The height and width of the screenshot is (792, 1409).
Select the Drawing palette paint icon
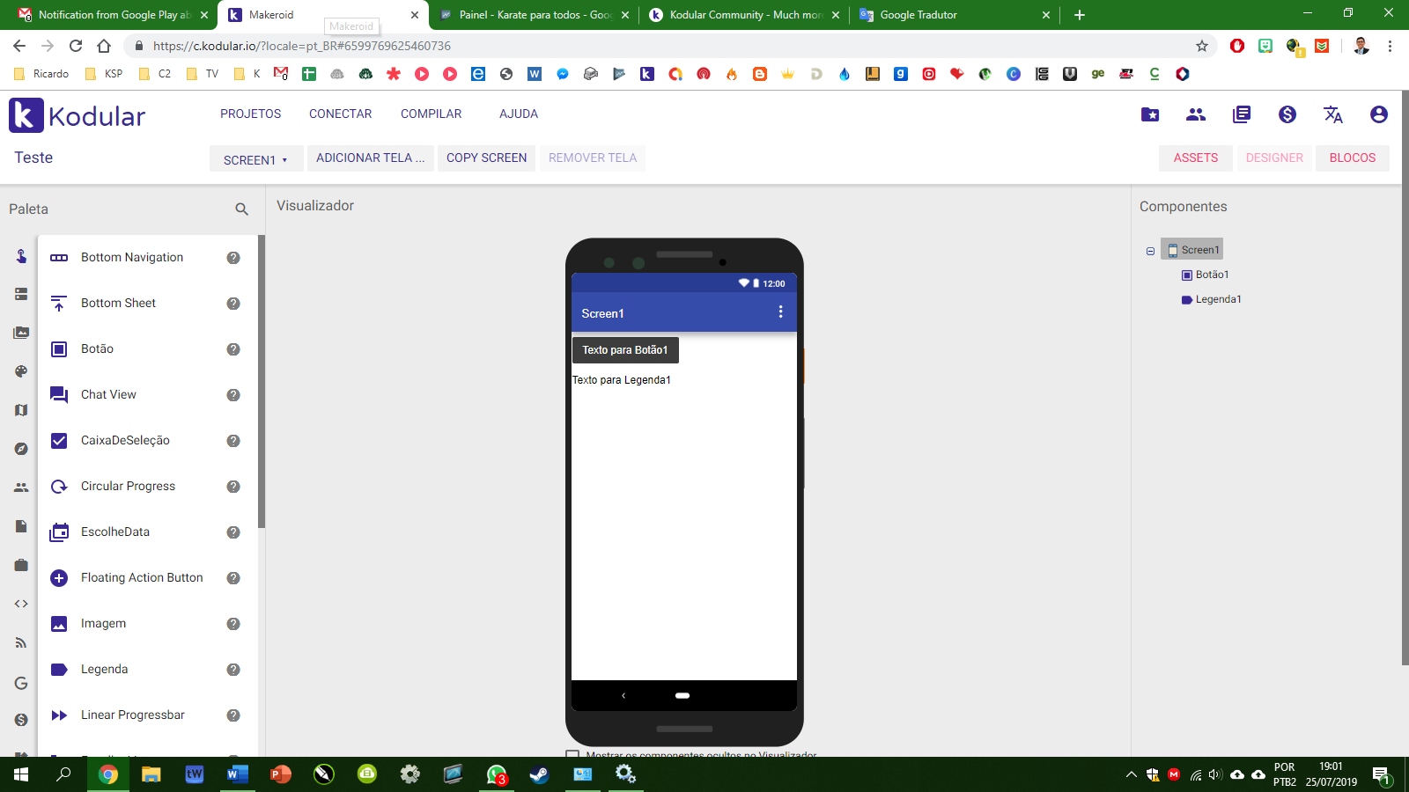tap(21, 371)
